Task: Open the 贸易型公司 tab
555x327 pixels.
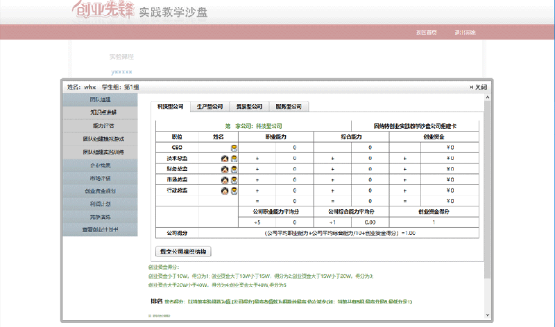Action: (x=249, y=107)
